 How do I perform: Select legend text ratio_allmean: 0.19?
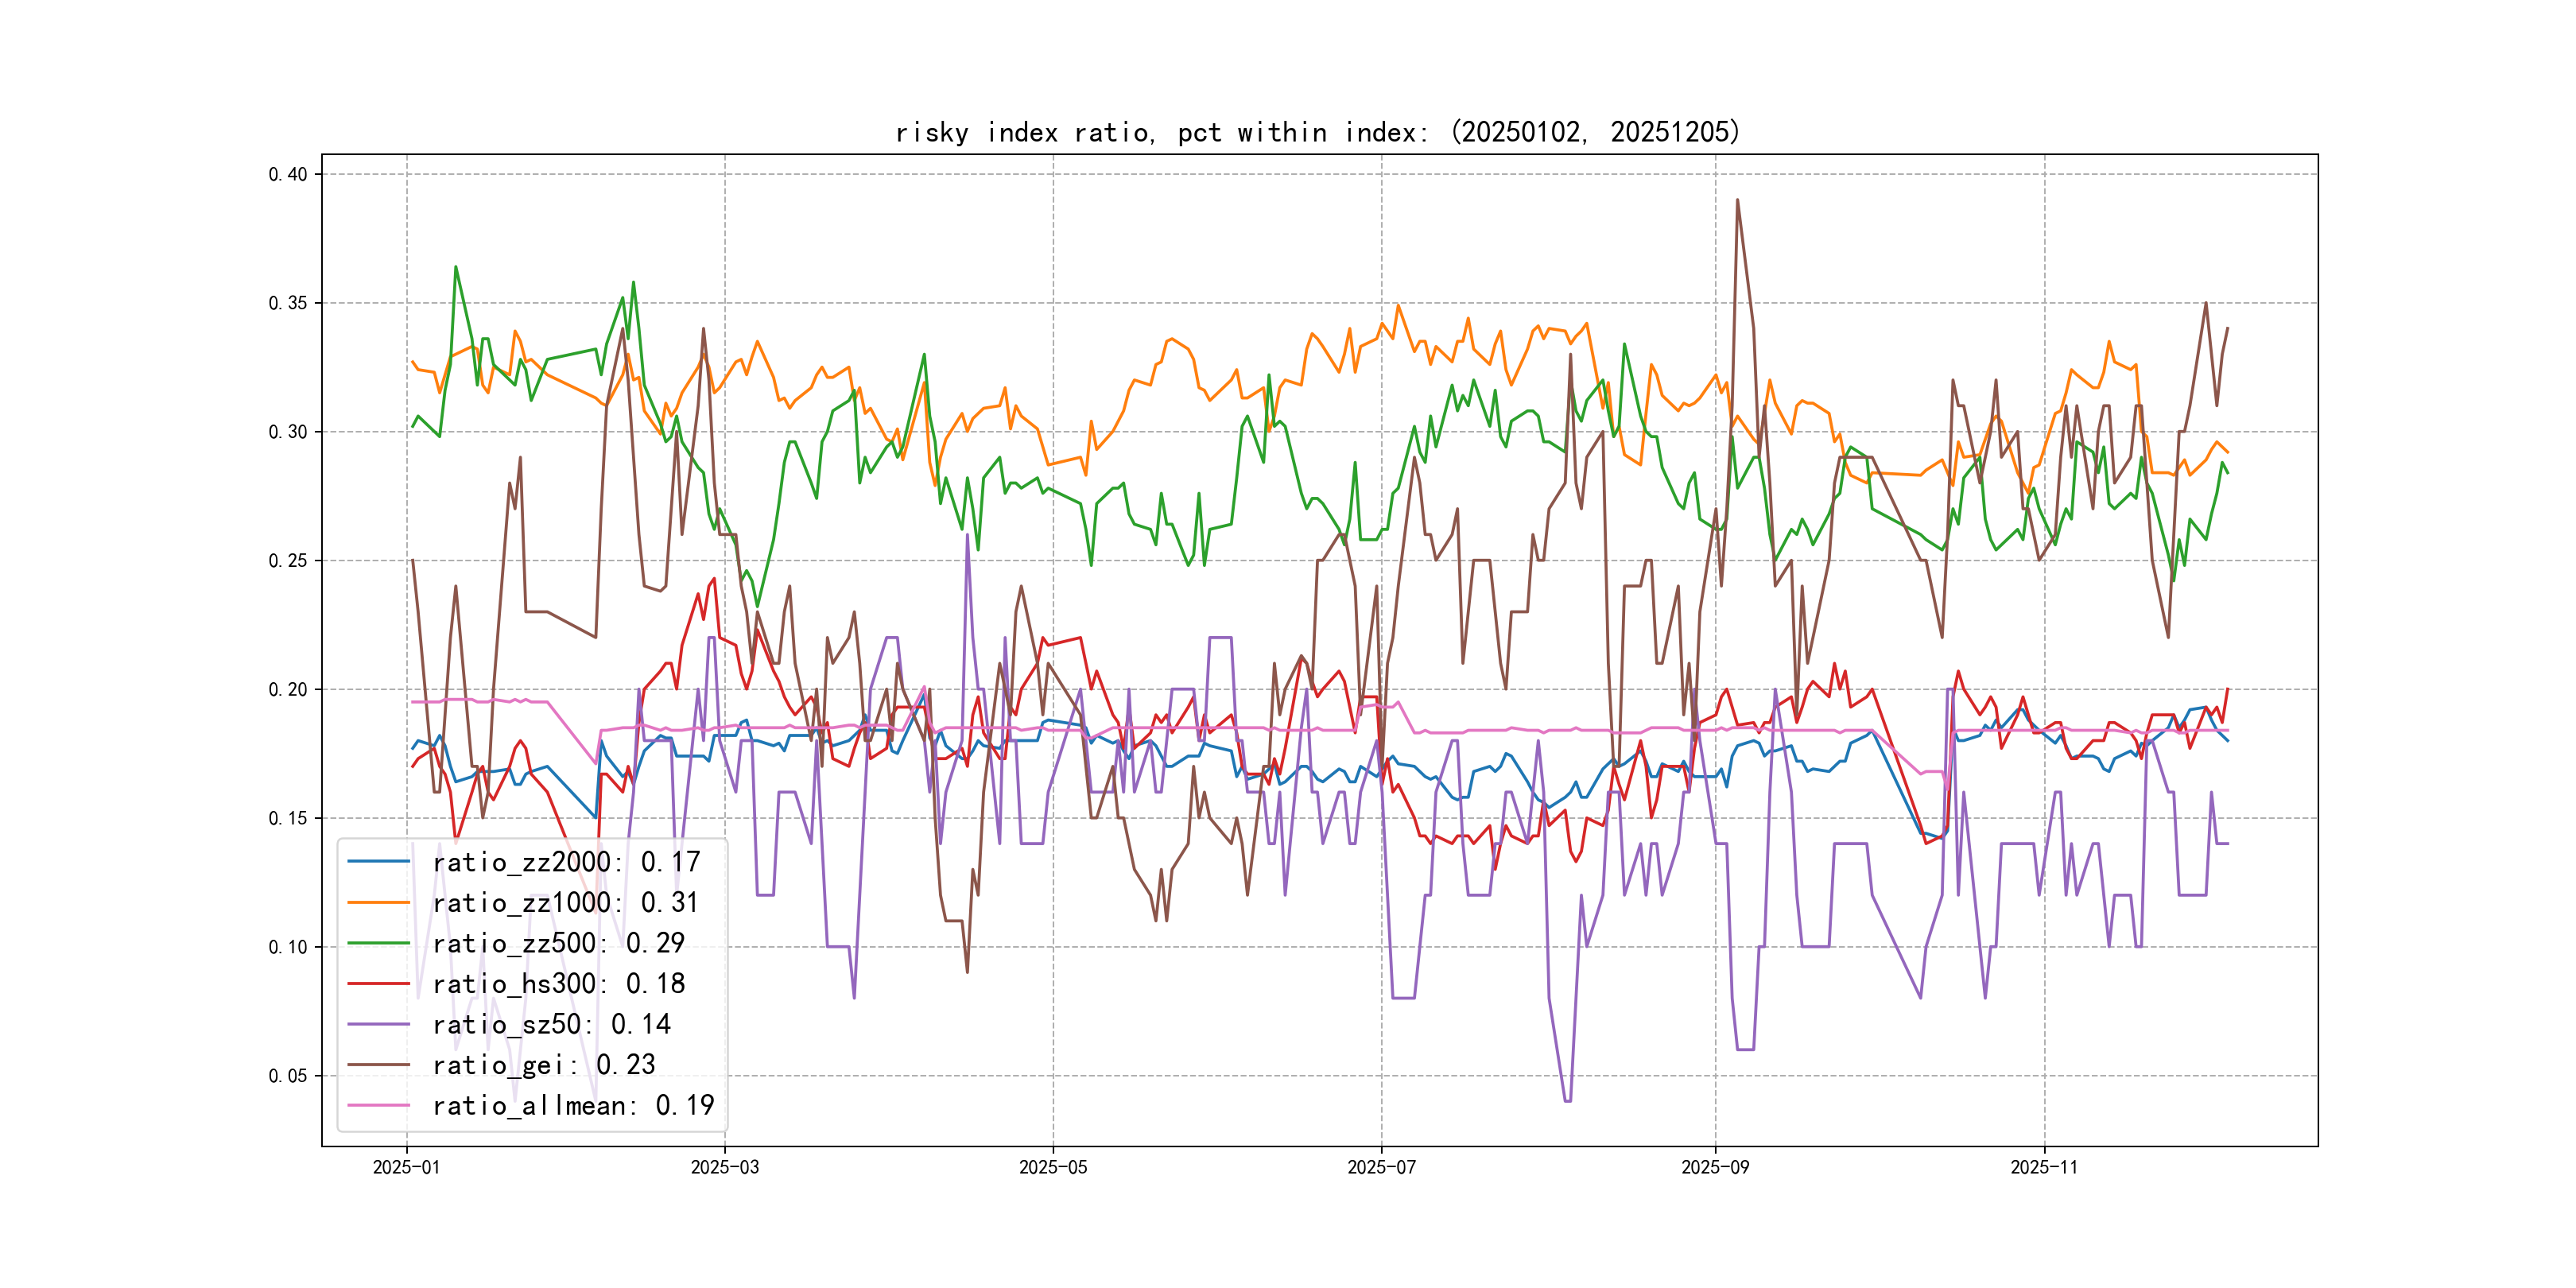[573, 1105]
